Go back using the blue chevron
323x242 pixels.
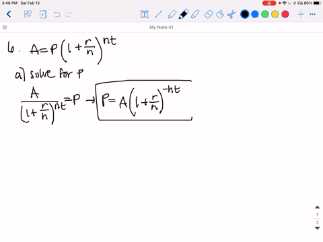(x=9, y=14)
